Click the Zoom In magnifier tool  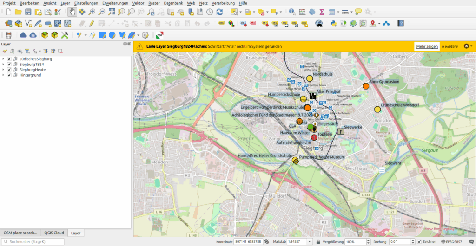(x=92, y=12)
